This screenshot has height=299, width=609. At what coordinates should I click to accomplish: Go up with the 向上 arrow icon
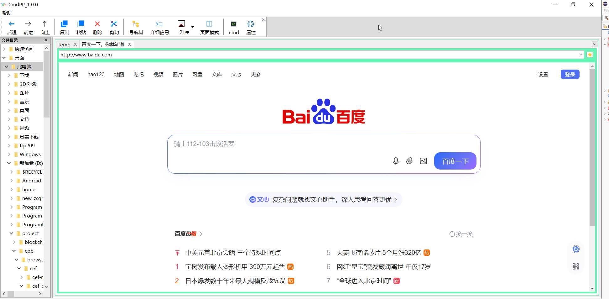[x=45, y=24]
